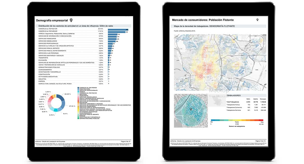Viewport: 304px width, 164px height.
Task: Select the 'Municipio' column header
Action: pos(262,99)
